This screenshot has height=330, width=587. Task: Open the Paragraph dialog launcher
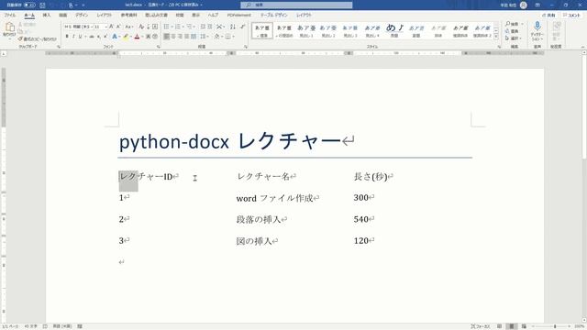click(246, 47)
